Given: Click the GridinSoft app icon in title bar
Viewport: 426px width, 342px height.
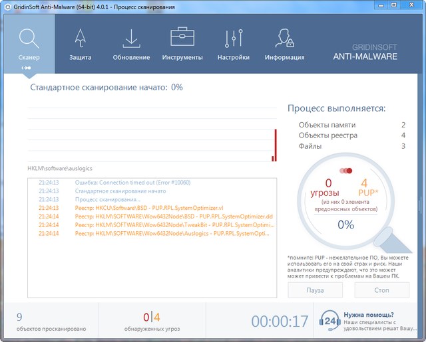Looking at the screenshot, I should click(7, 7).
